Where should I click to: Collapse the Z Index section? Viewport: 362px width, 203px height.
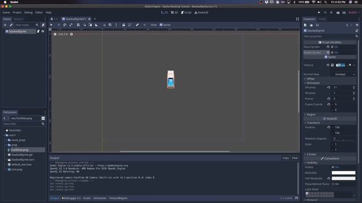point(330,155)
